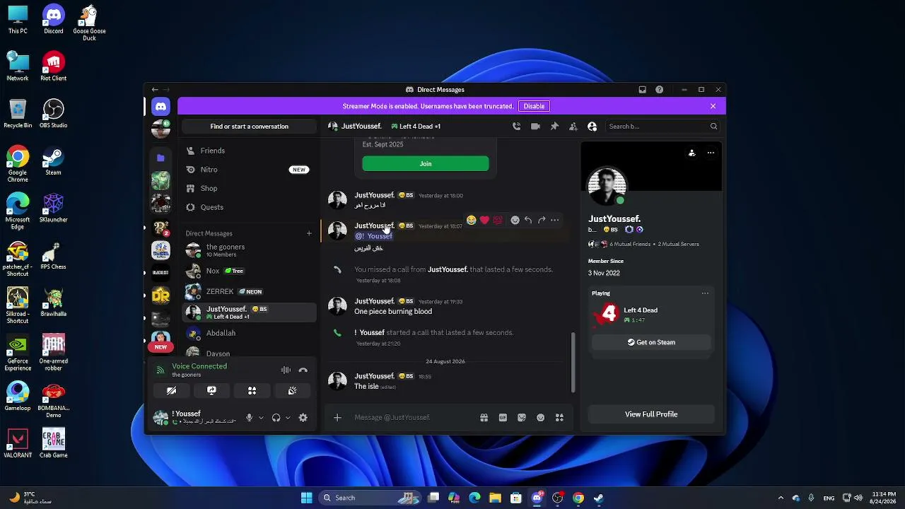Screen dimensions: 905x509
Task: Open File Explorer from the taskbar
Action: coord(495,498)
